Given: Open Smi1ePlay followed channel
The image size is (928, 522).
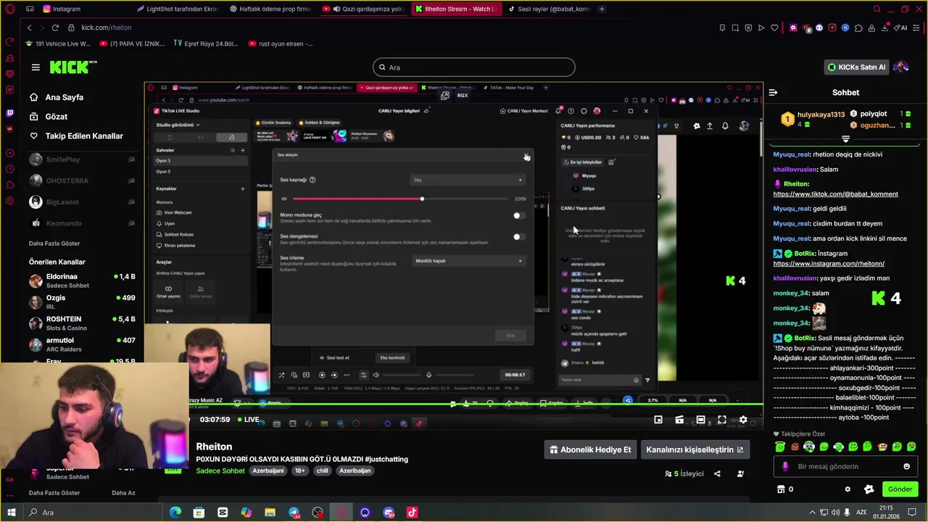Looking at the screenshot, I should (82, 159).
